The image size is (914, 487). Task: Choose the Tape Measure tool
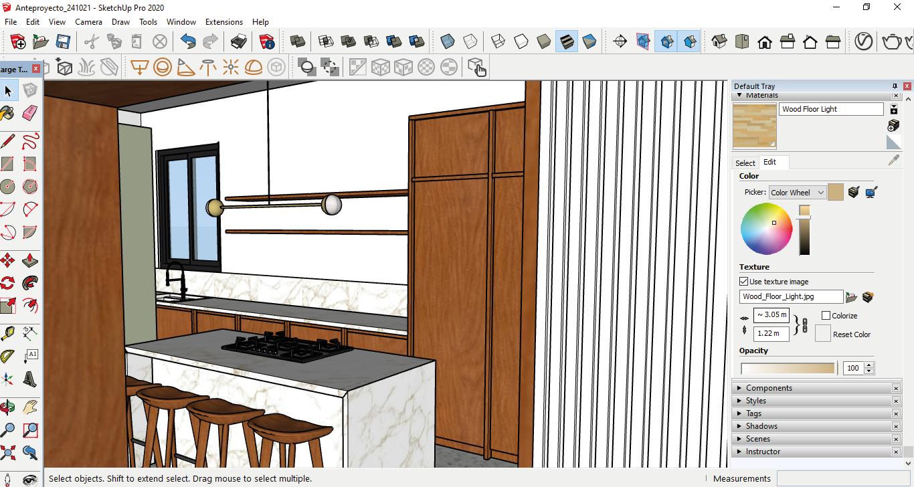coord(7,333)
